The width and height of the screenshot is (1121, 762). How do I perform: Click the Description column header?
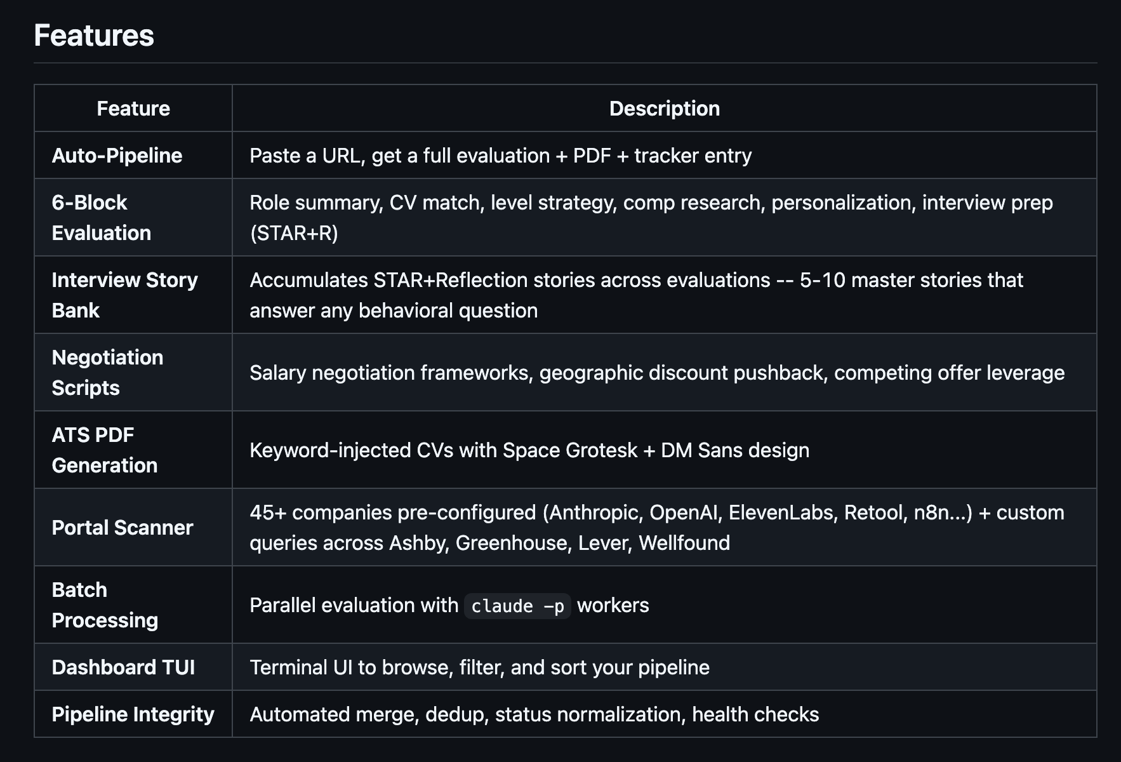664,109
